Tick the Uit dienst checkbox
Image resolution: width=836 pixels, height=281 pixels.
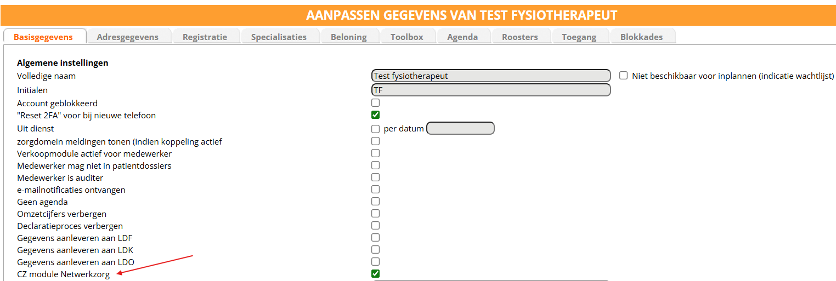376,129
